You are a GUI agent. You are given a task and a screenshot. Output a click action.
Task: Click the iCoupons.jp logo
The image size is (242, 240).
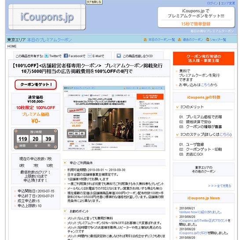[47, 17]
